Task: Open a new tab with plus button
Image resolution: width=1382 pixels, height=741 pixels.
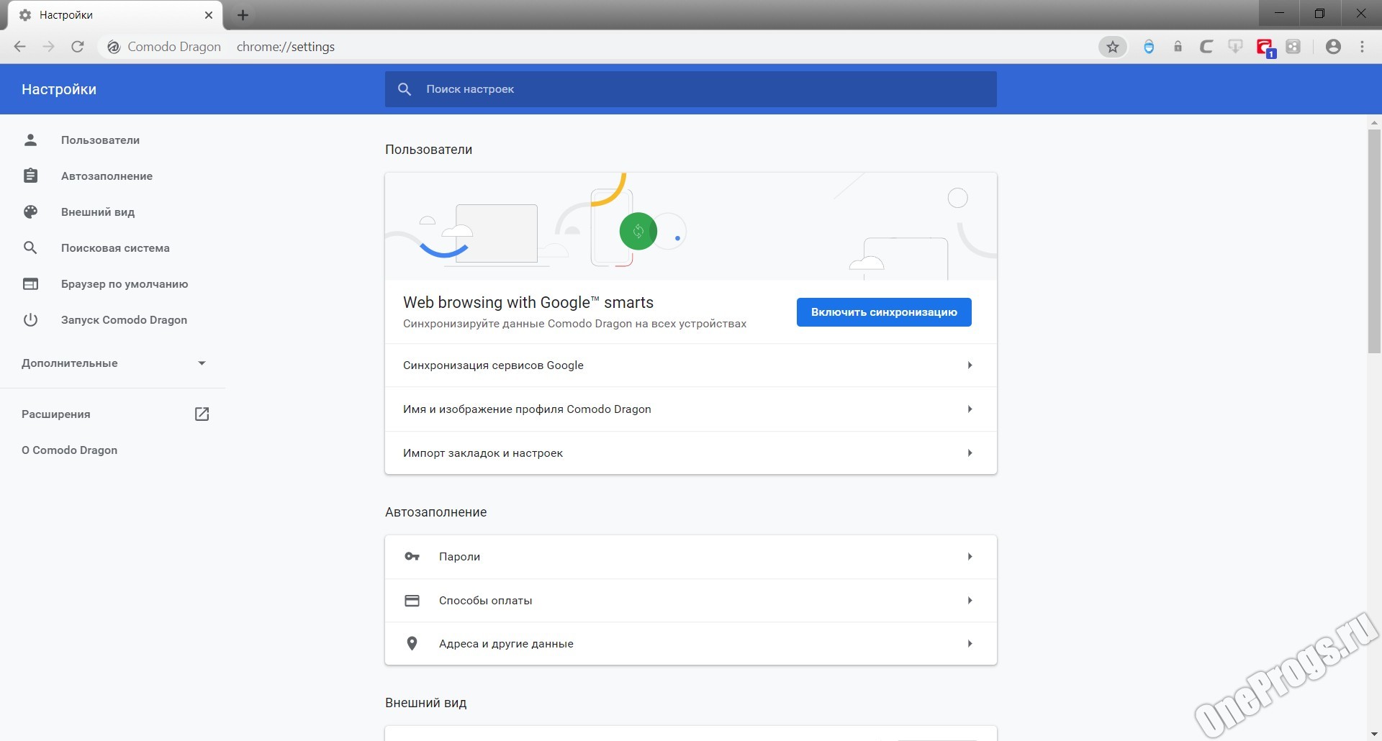Action: tap(243, 15)
